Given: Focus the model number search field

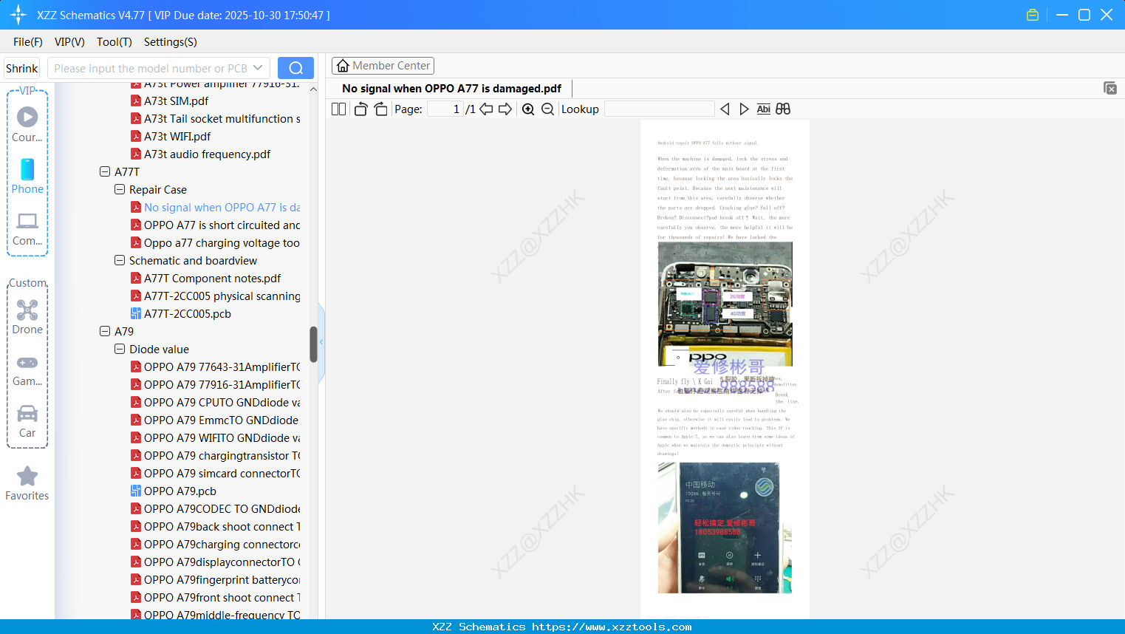Looking at the screenshot, I should [x=150, y=68].
